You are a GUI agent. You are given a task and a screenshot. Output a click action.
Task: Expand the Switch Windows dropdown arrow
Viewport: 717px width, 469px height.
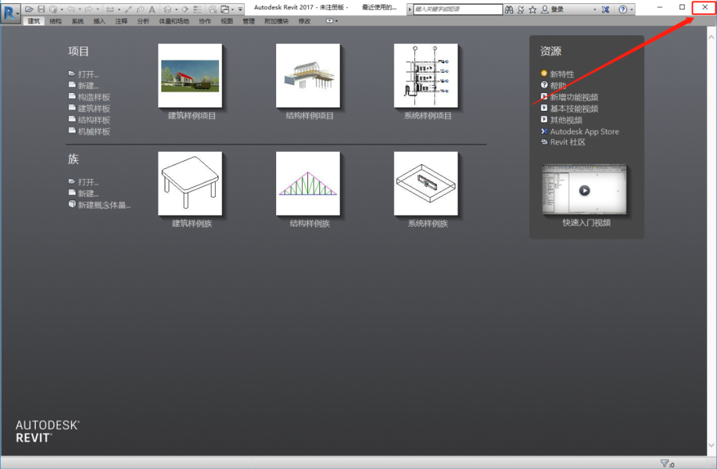coord(233,9)
